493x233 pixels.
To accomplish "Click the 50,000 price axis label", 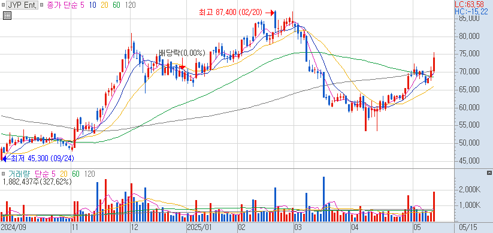I will pos(470,143).
